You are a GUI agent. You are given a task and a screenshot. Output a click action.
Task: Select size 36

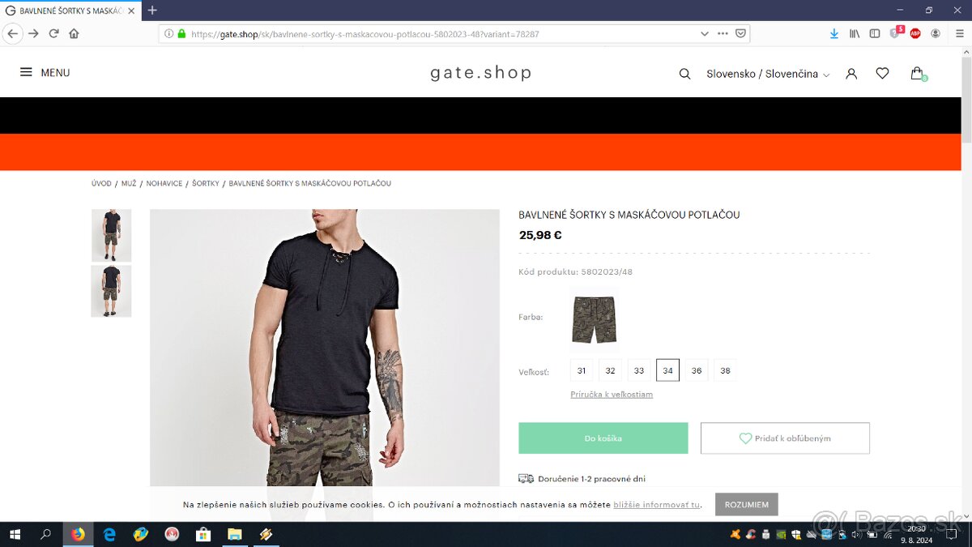(x=697, y=370)
